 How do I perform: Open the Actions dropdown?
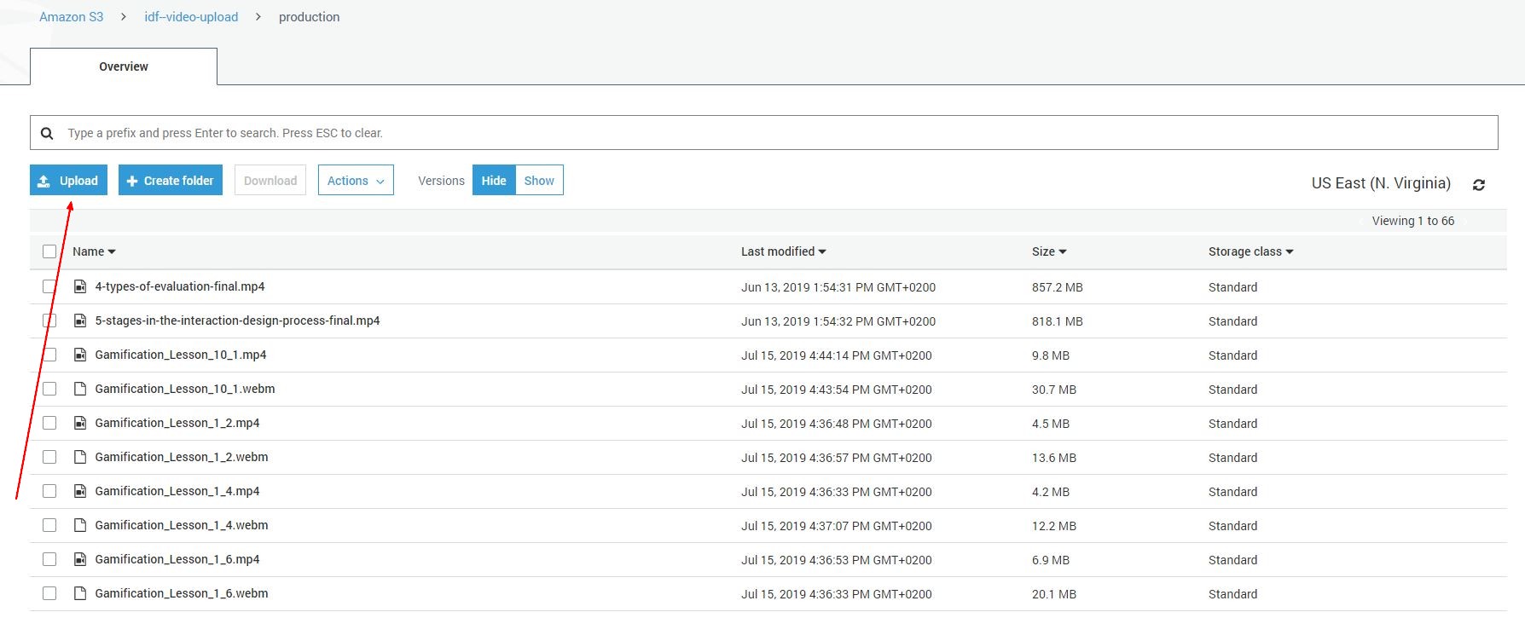coord(356,180)
